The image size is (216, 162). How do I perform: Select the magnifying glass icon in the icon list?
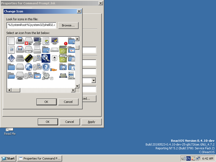pos(46,58)
